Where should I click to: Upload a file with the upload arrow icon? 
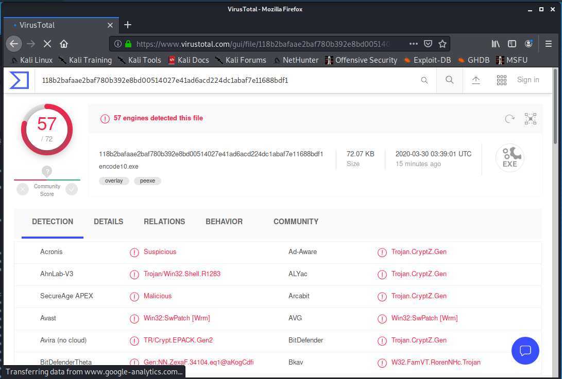point(475,80)
